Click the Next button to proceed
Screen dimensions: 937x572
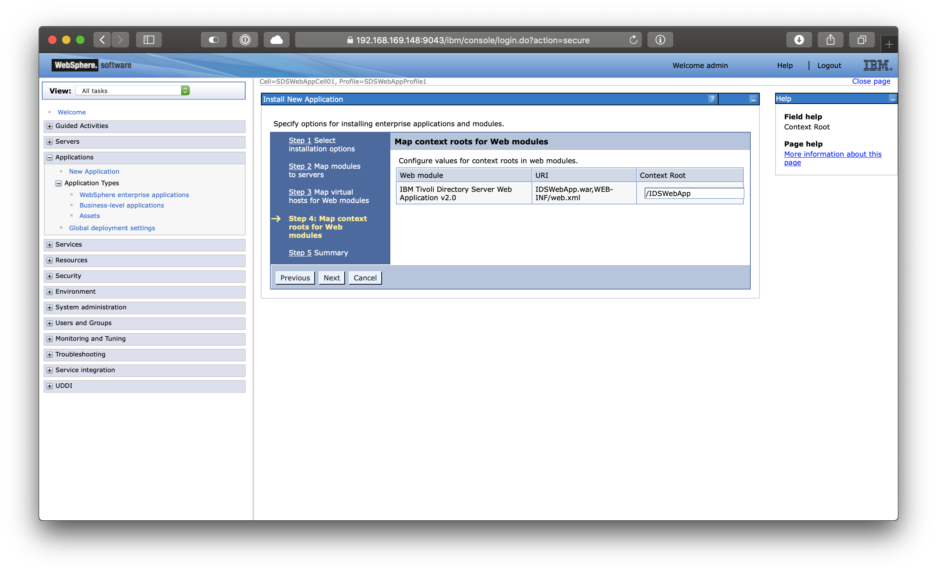331,278
